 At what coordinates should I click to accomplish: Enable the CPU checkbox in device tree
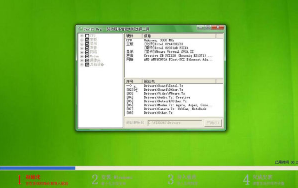[87, 36]
